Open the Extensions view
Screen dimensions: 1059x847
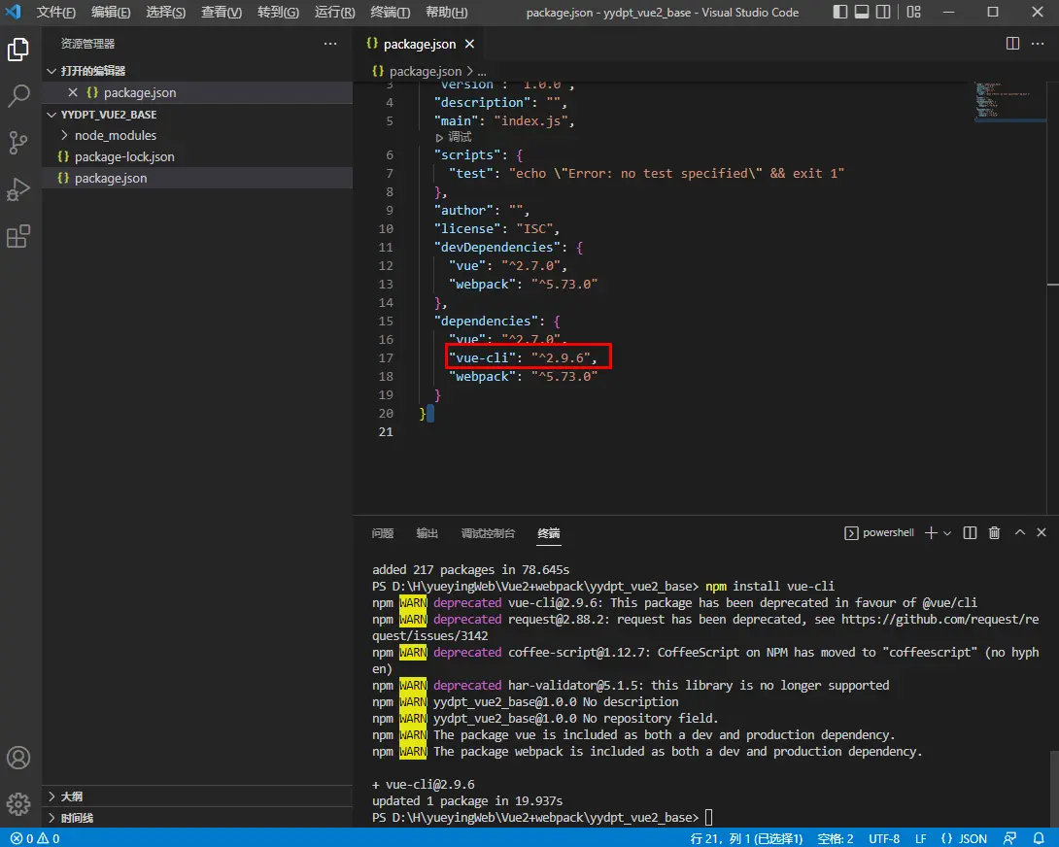(x=18, y=236)
